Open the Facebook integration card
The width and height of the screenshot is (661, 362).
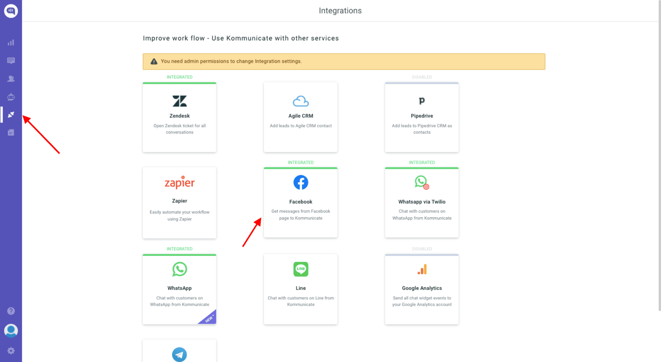point(300,203)
